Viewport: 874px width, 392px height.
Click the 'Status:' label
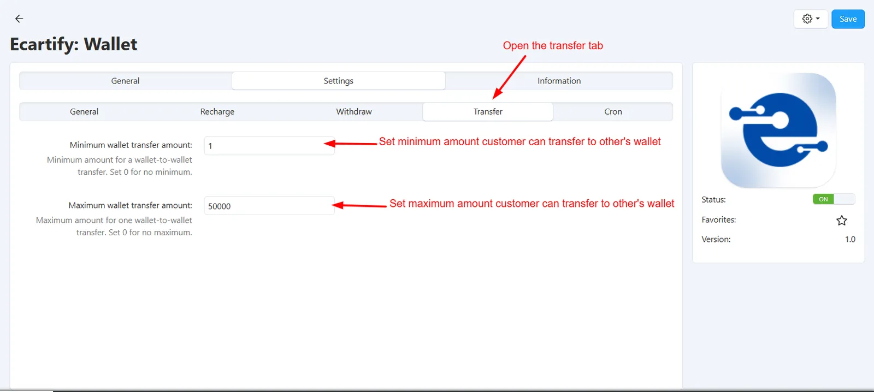(713, 200)
